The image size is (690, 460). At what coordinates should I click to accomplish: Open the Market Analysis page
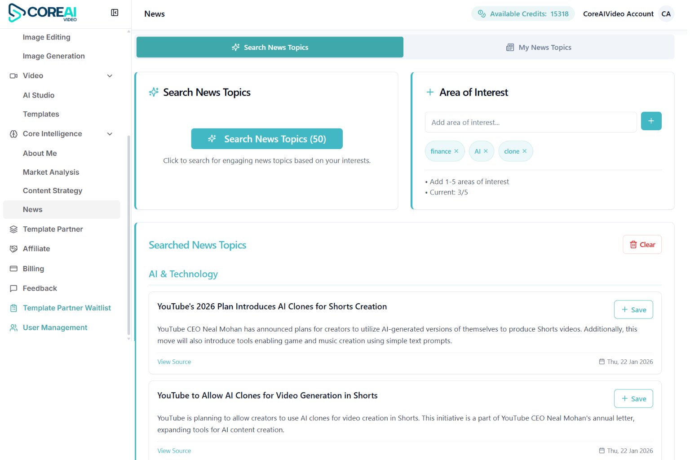pyautogui.click(x=51, y=172)
